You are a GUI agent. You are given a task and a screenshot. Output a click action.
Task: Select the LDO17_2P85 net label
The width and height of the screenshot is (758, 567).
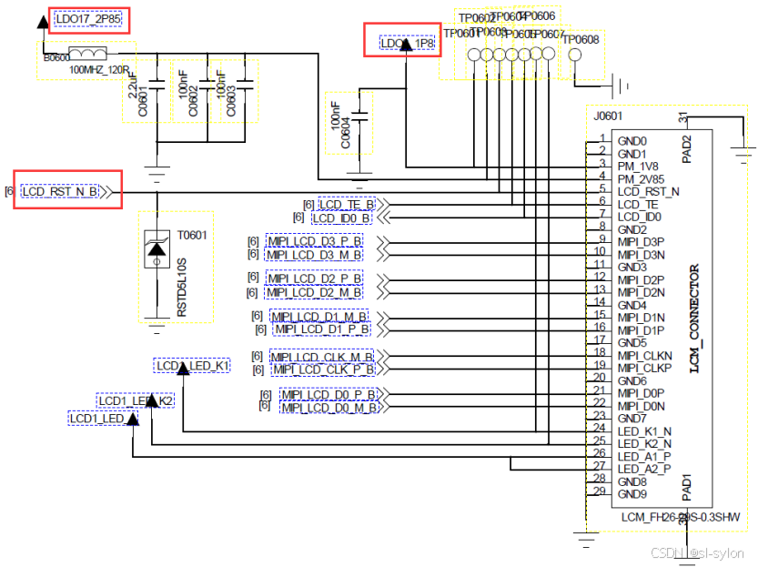point(88,19)
